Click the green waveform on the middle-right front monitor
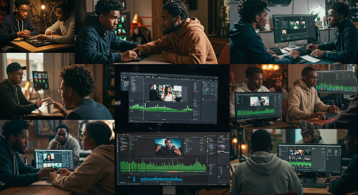 (x=256, y=111)
